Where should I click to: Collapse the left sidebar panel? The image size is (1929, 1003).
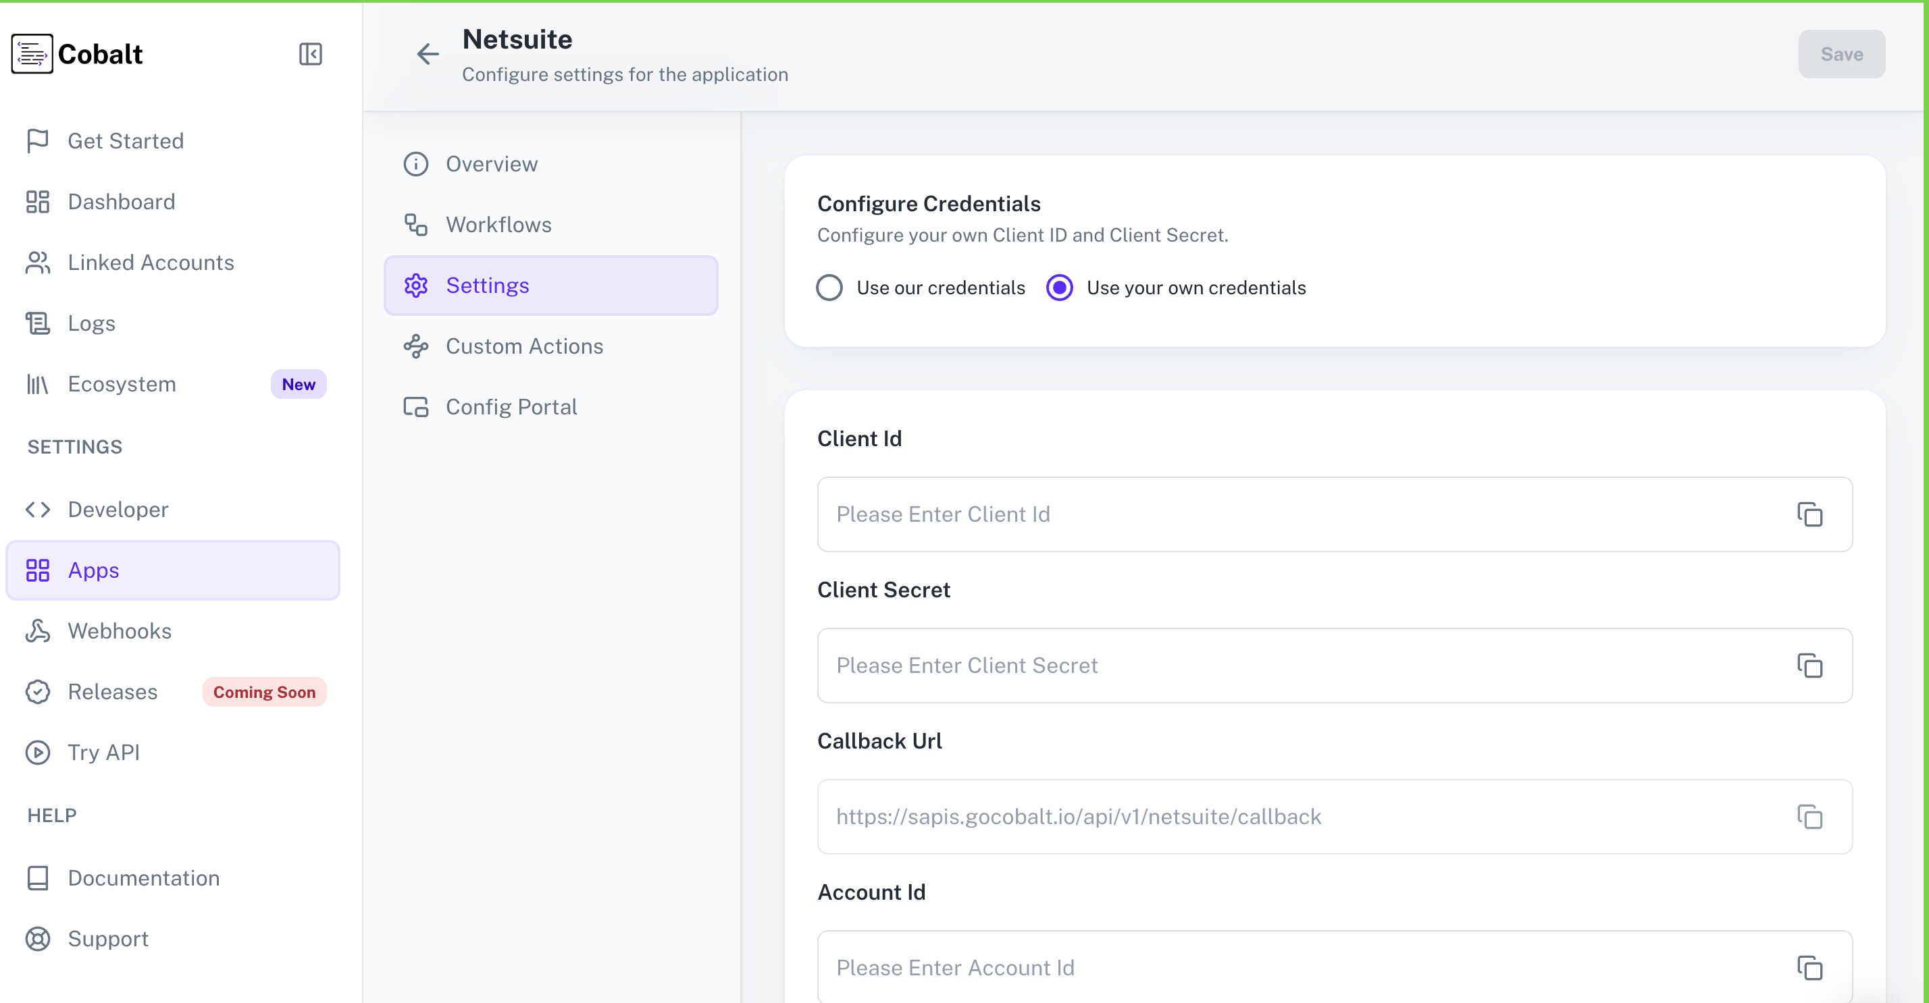[311, 54]
